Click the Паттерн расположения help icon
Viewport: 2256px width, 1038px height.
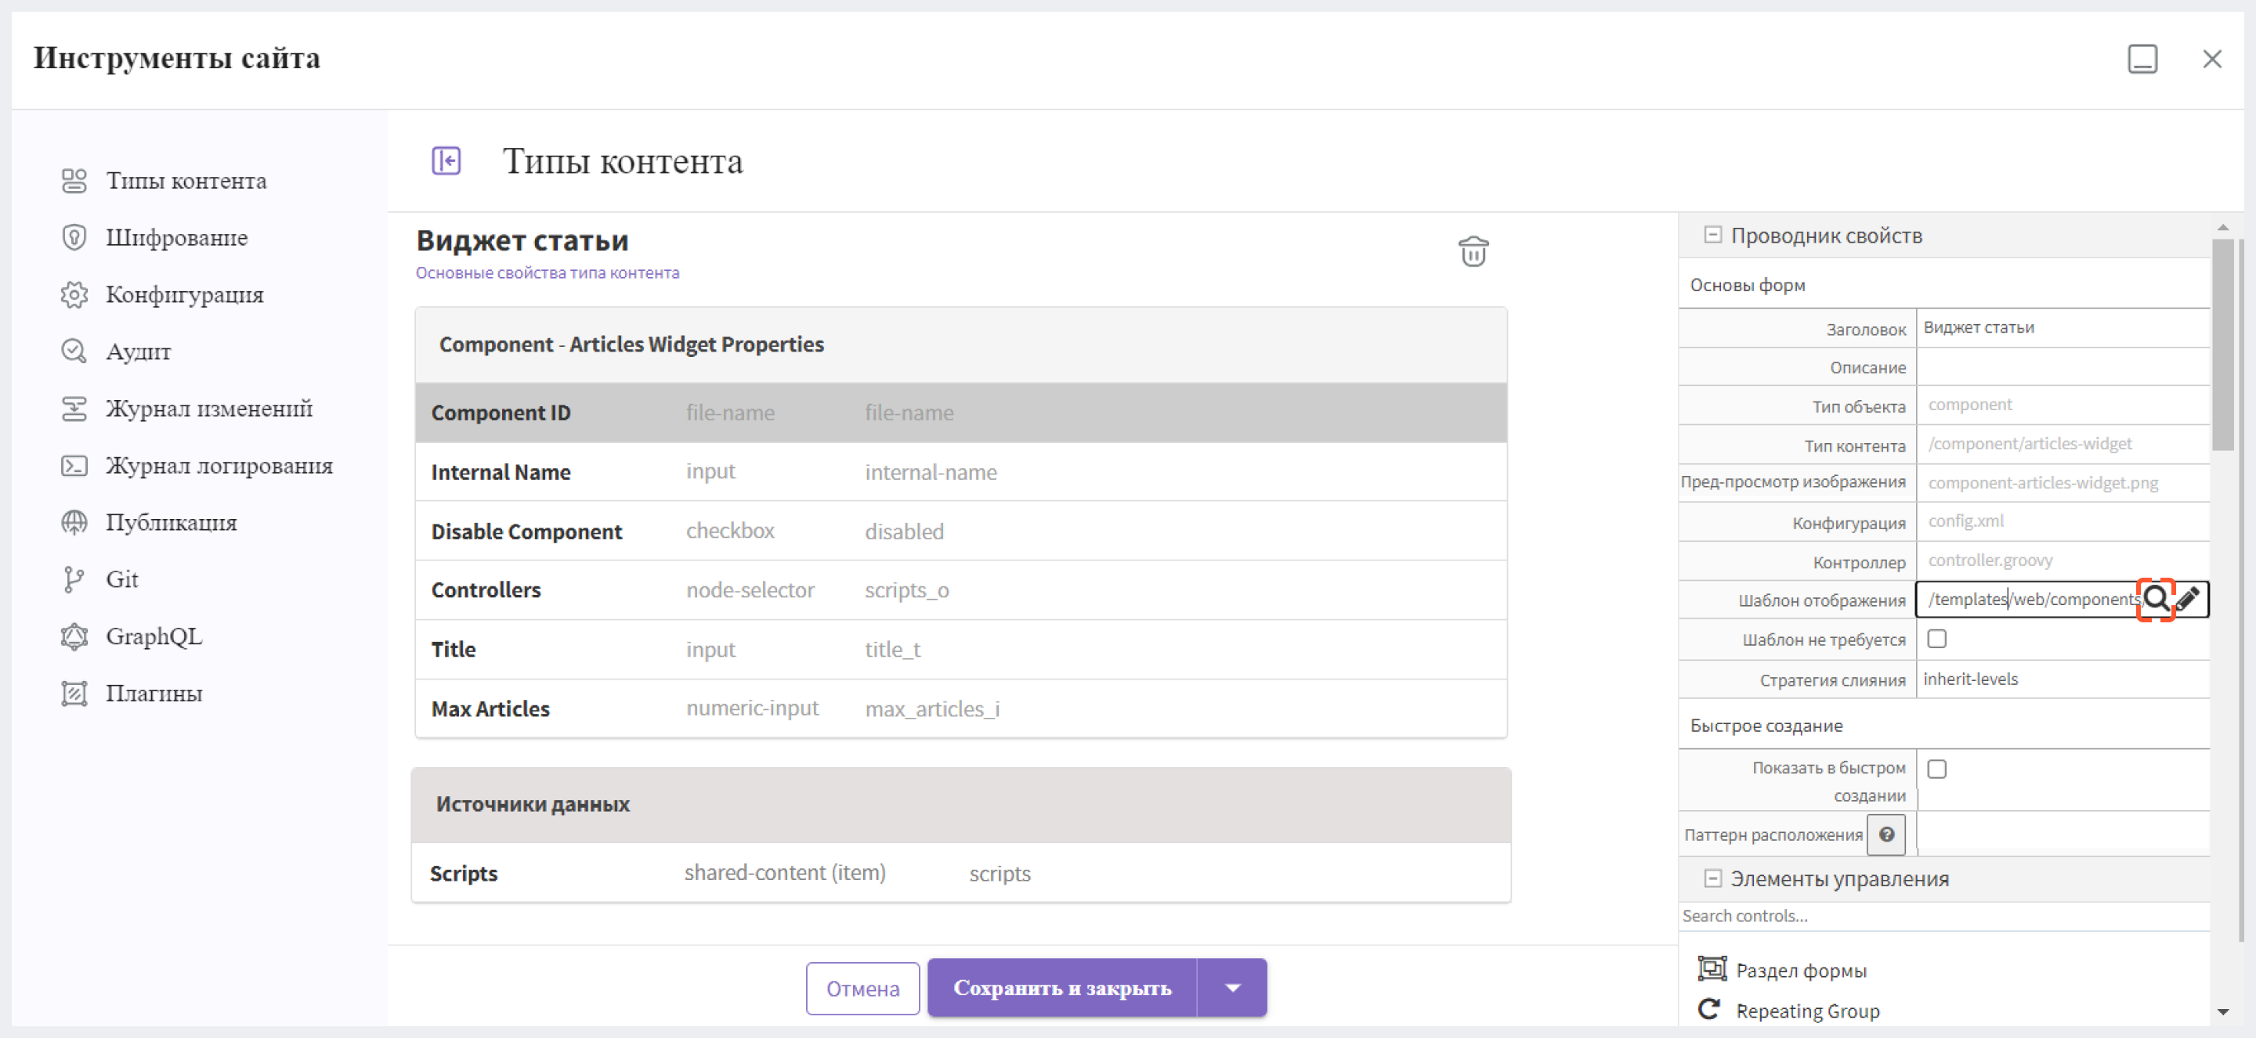pos(1886,834)
